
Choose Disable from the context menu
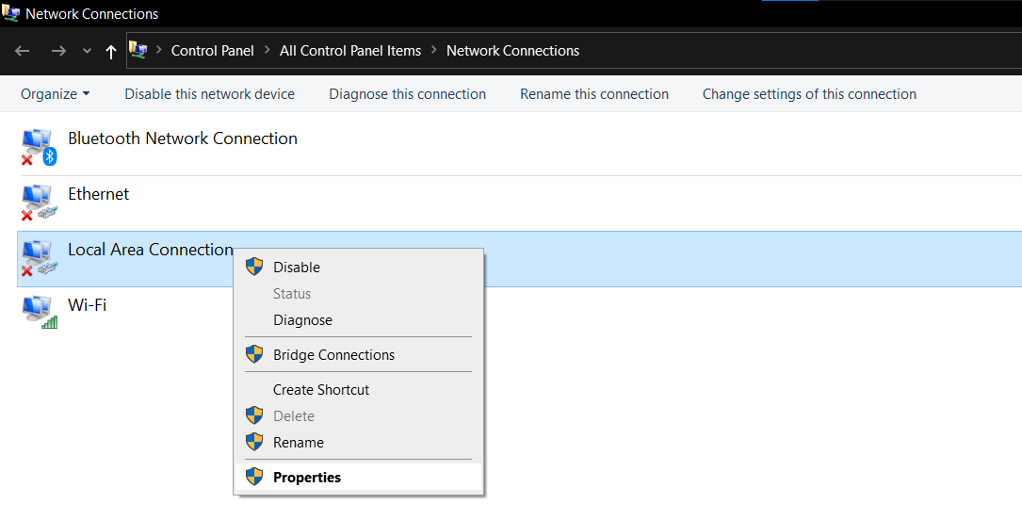pos(359,268)
